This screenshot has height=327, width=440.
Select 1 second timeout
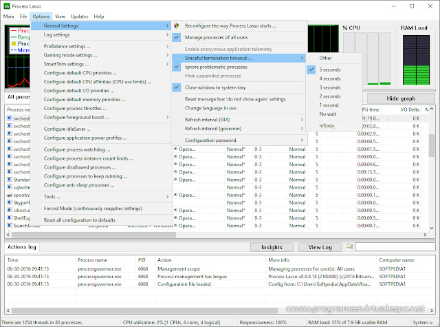333,105
